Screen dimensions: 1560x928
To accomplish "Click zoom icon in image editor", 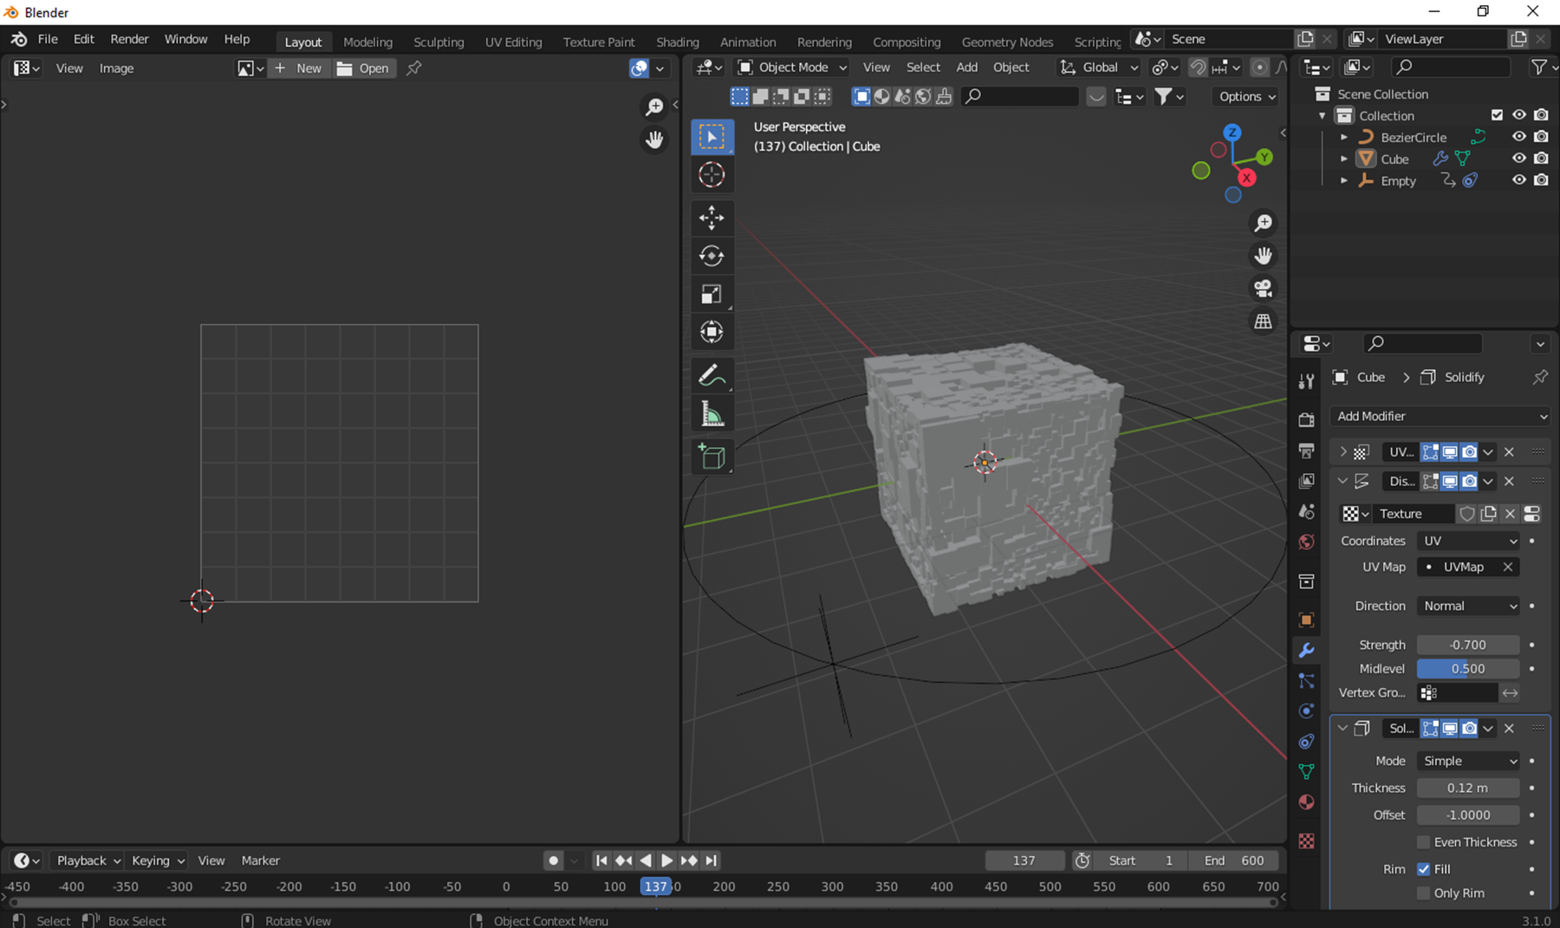I will coord(654,107).
